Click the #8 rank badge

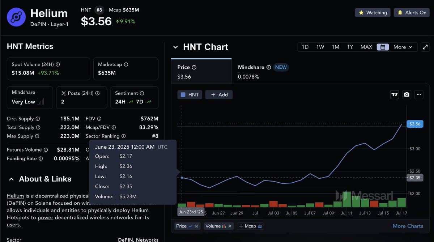point(99,10)
